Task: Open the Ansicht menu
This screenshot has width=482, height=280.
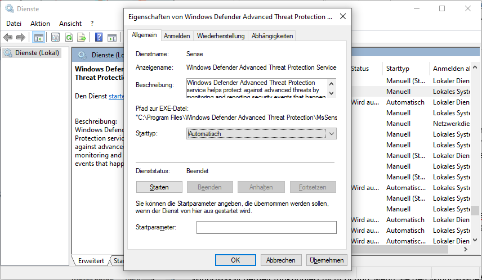Action: coord(70,24)
